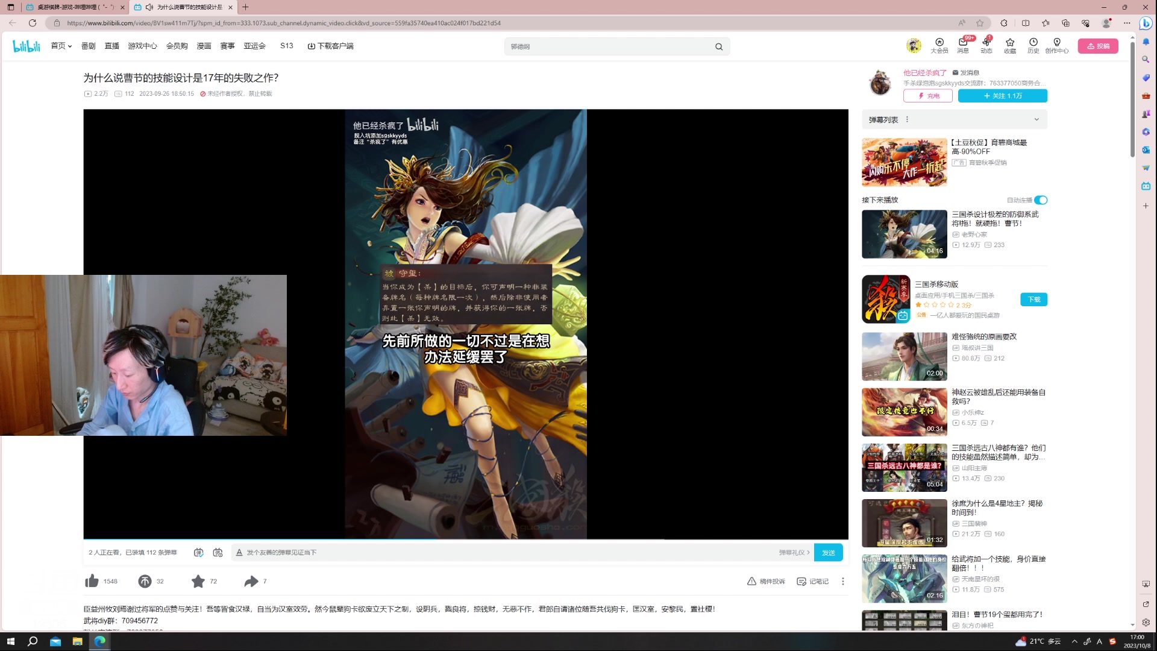Favorite the video with the star icon
Screen dimensions: 1157x651
click(198, 581)
